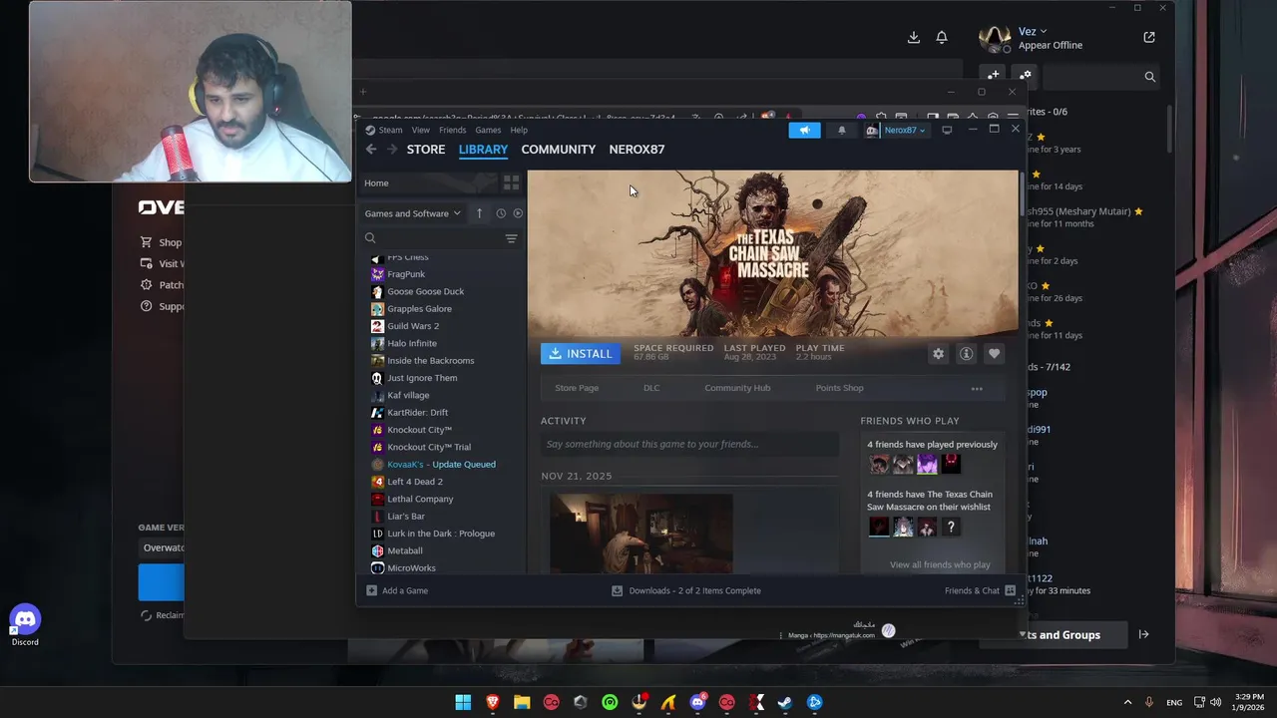Open Points Shop link
Screen dimensions: 1277x718
click(839, 388)
